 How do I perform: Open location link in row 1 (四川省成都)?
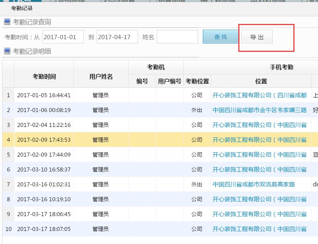(259, 95)
